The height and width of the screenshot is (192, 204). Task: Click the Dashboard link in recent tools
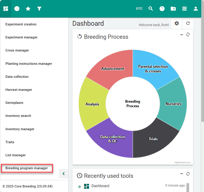[100, 186]
